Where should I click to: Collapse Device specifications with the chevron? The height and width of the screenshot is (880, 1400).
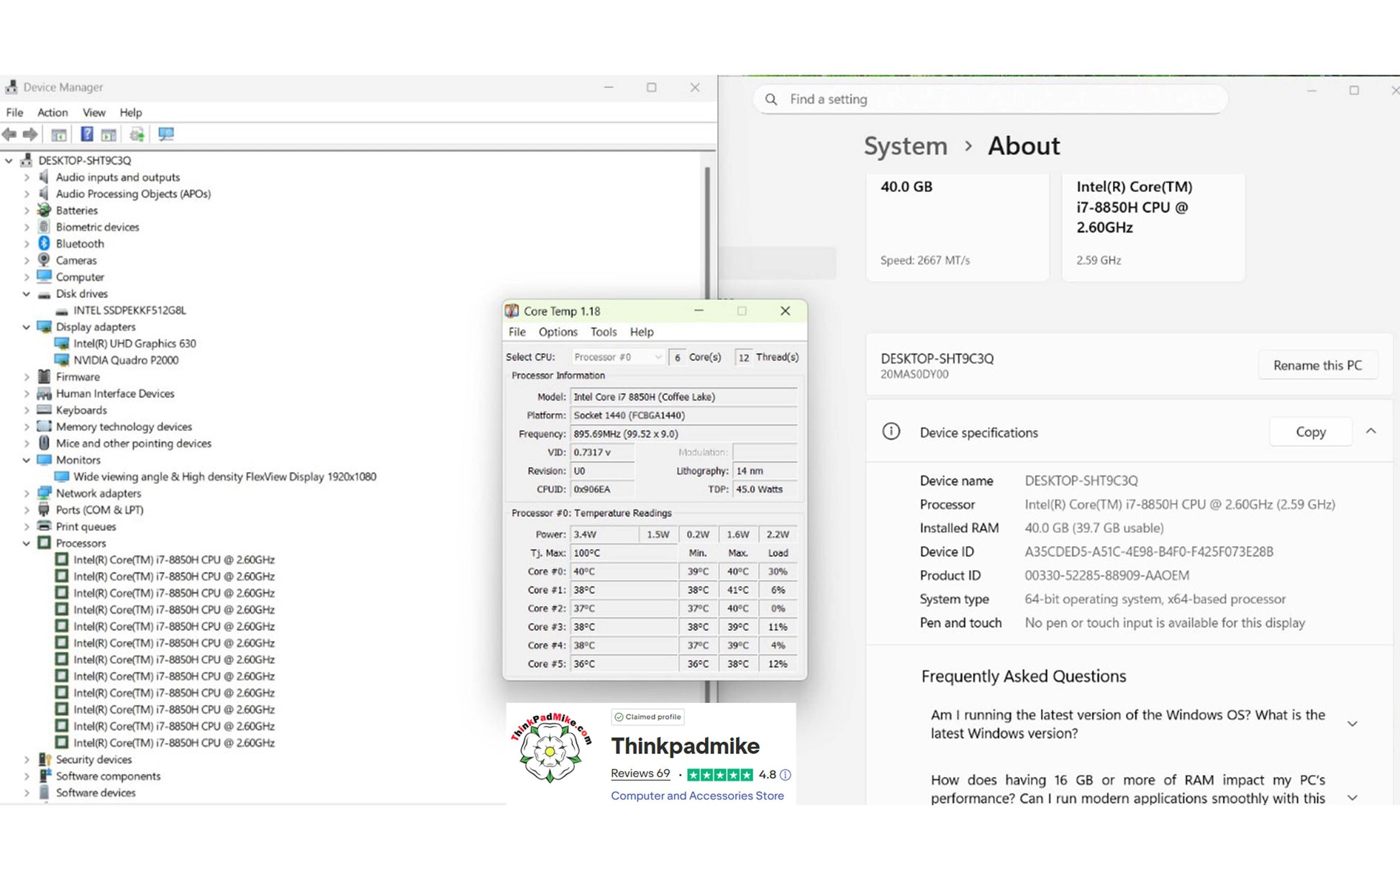point(1371,432)
